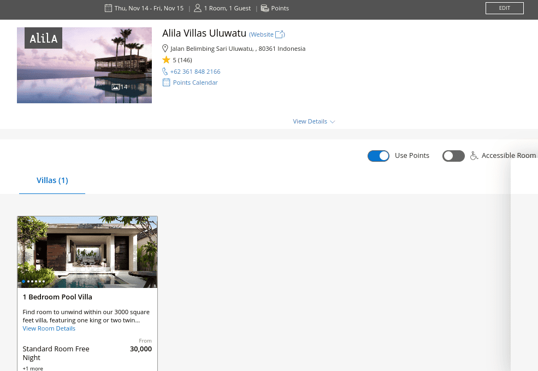538x371 pixels.
Task: Click the calendar icon beside the stay dates
Action: tap(108, 8)
